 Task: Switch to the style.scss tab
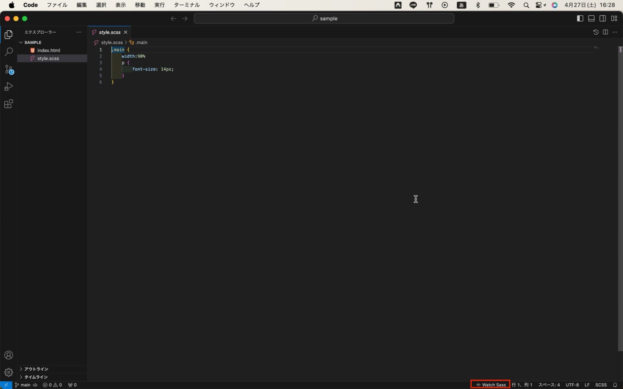(110, 32)
